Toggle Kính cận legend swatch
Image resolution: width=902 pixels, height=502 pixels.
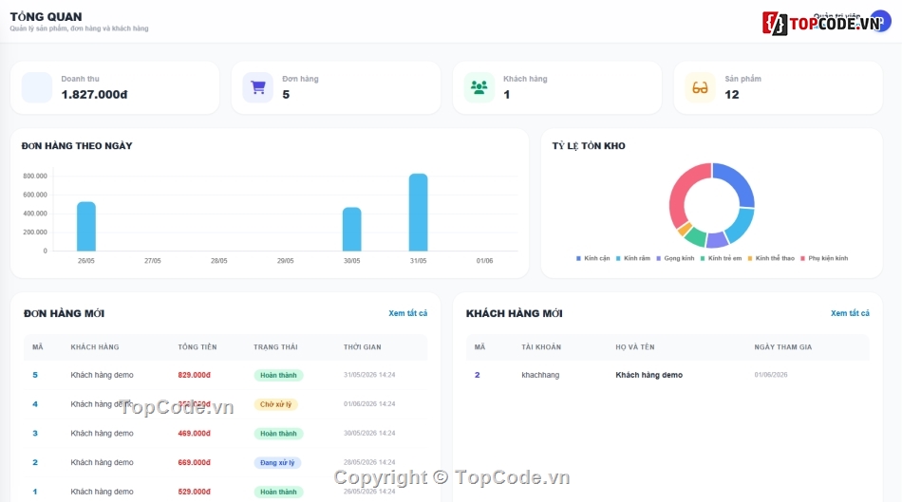pos(578,259)
